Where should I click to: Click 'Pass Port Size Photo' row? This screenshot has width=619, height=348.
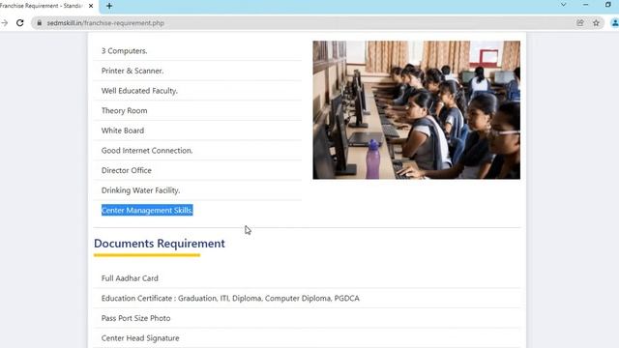(307, 318)
